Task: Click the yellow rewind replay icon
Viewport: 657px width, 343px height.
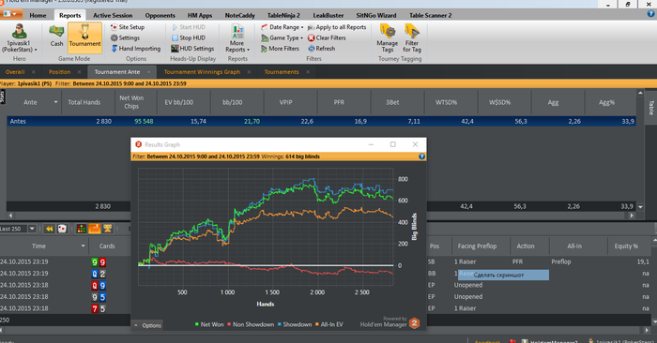Action: tap(49, 229)
